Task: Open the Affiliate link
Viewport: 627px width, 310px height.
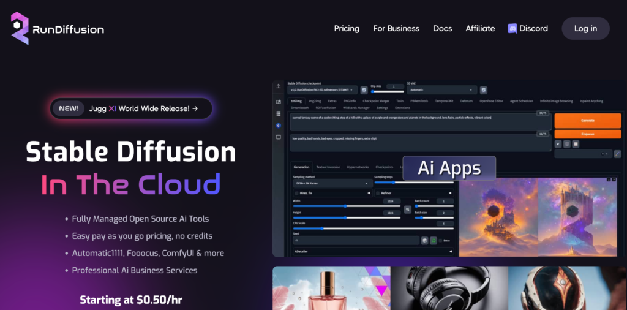Action: [480, 28]
